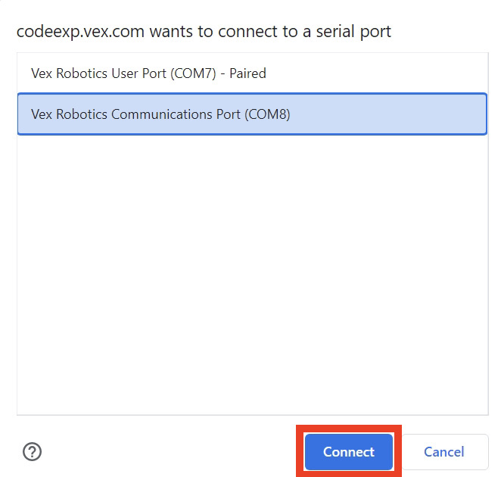
Task: Open the help question mark icon
Action: tap(33, 452)
